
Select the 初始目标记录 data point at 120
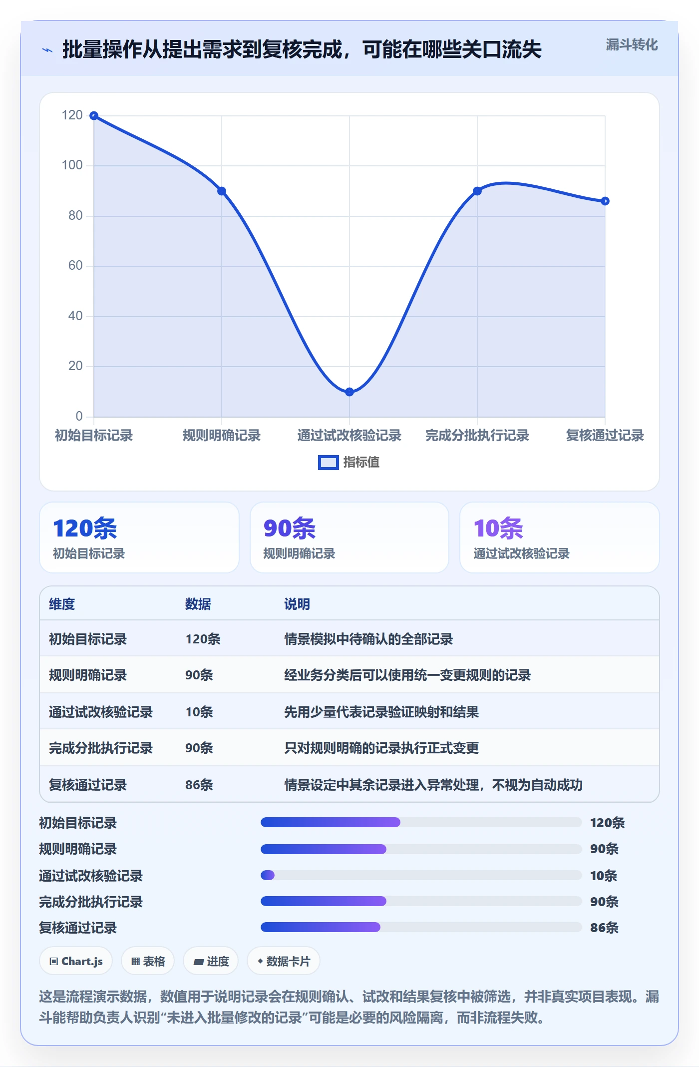tap(94, 116)
